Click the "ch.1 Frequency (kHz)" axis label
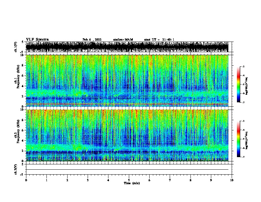Viewport: 261px width, 202px height. 17,77
